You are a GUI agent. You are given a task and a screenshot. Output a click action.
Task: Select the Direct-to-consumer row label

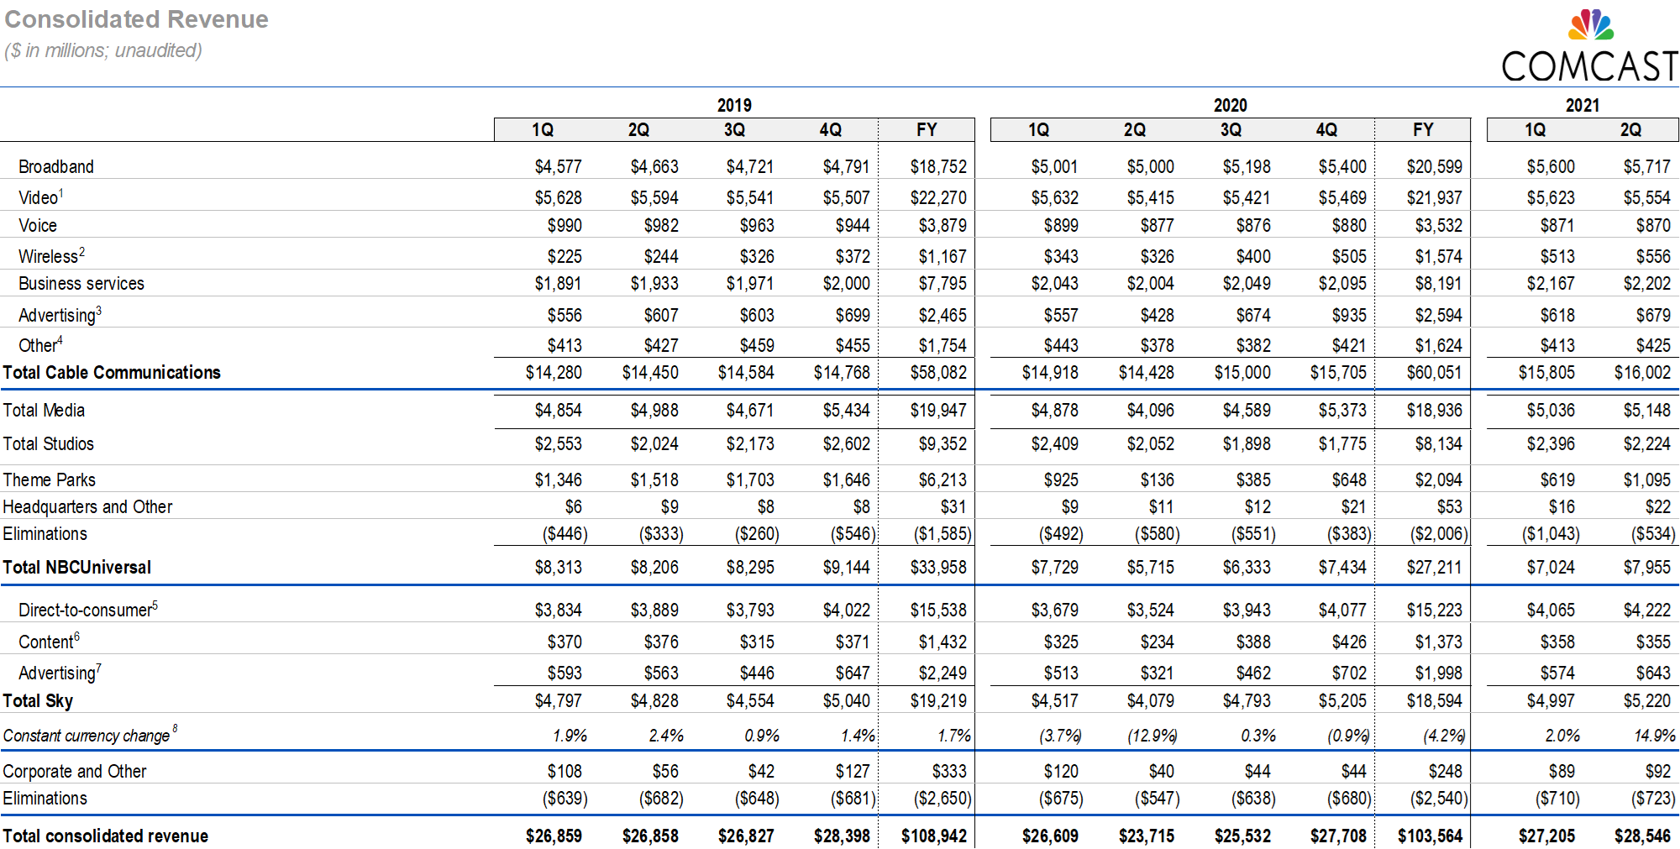click(x=86, y=611)
